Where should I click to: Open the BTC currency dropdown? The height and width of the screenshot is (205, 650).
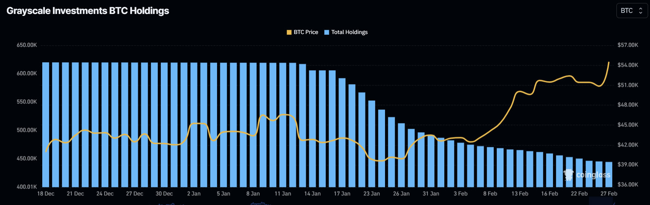[632, 11]
